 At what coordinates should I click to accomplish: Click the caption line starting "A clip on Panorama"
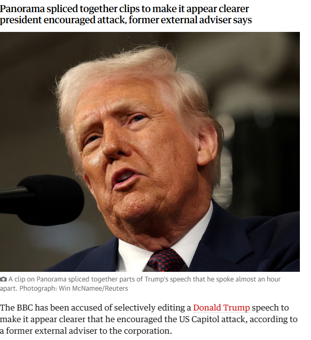(x=145, y=279)
